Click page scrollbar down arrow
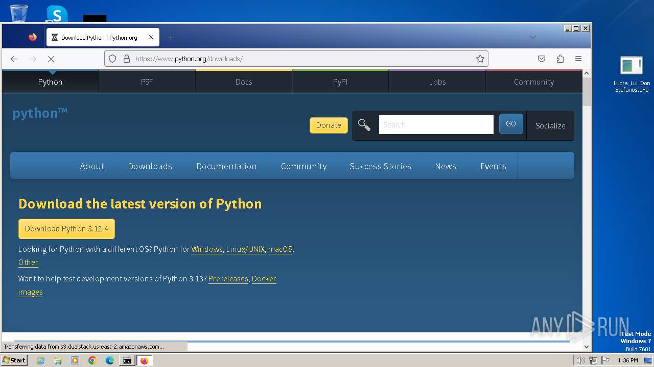 (587, 347)
